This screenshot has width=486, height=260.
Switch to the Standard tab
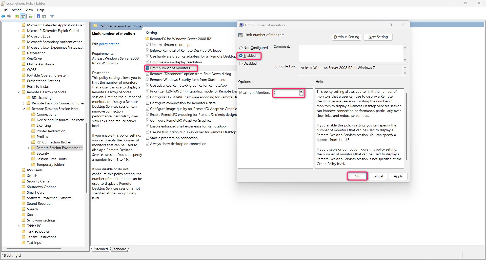pyautogui.click(x=119, y=249)
